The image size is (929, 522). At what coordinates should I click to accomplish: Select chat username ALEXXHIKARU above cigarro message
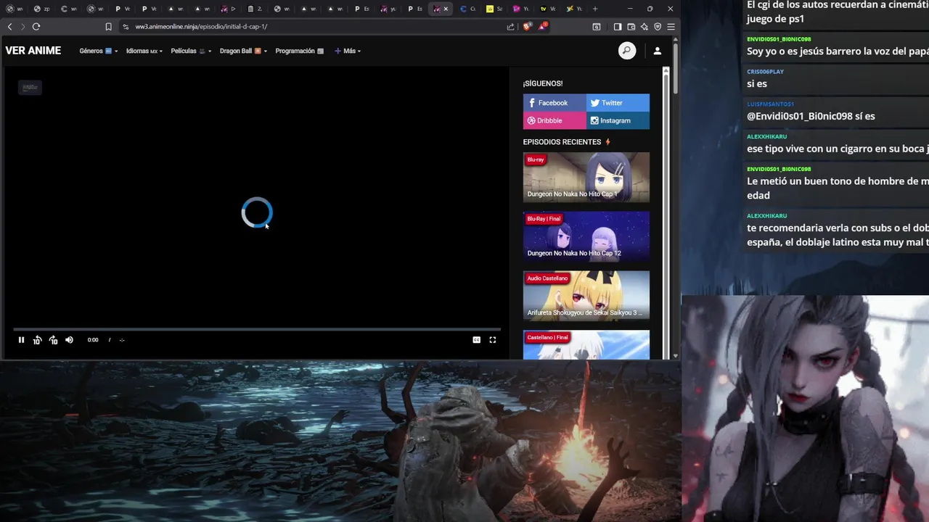tap(766, 136)
